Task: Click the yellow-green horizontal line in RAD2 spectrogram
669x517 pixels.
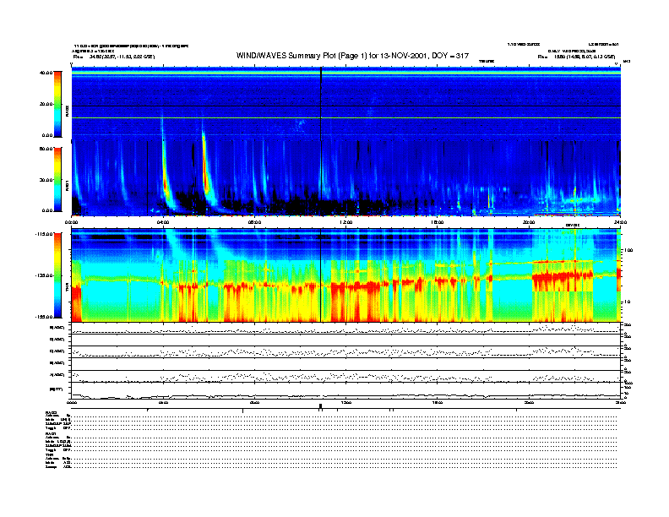Action: (345, 117)
